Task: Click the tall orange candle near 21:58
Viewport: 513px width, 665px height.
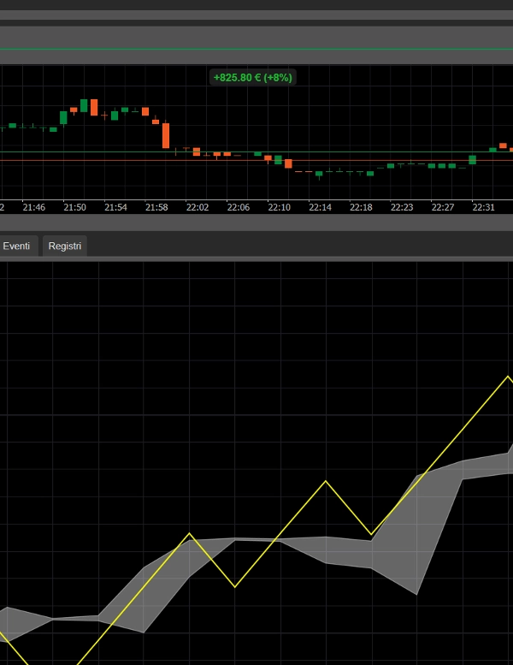Action: 166,135
